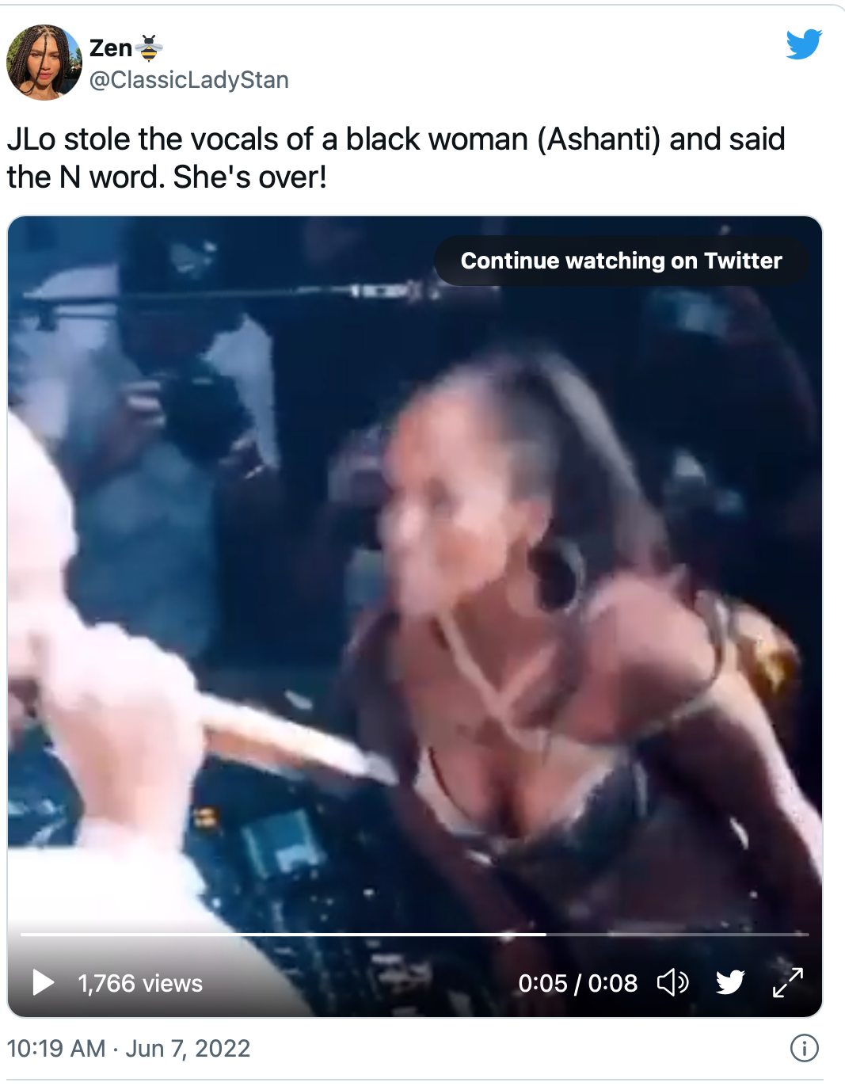The height and width of the screenshot is (1086, 845).
Task: Click the 1,766 views label
Action: (x=140, y=983)
